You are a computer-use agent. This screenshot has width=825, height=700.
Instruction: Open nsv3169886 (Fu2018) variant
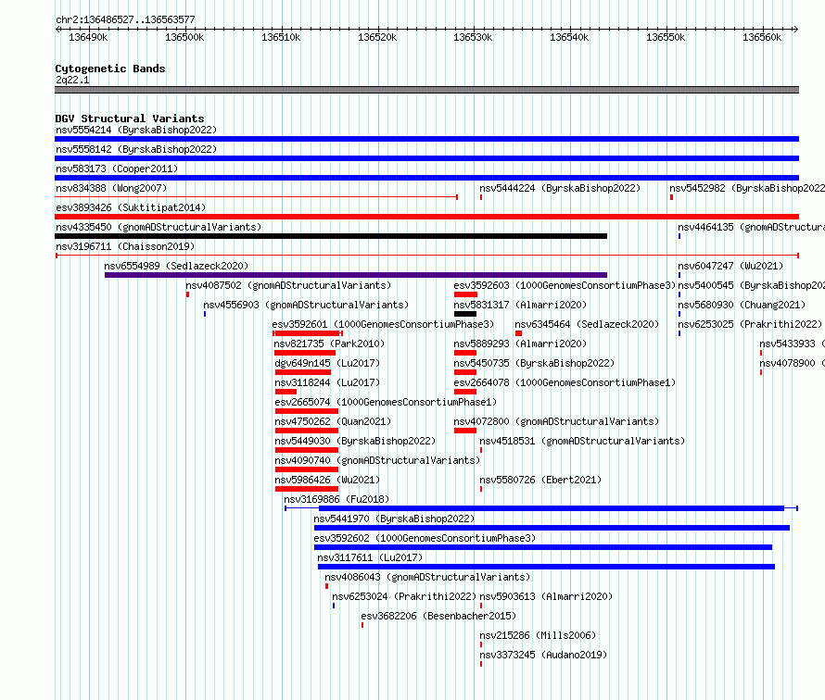[x=336, y=499]
